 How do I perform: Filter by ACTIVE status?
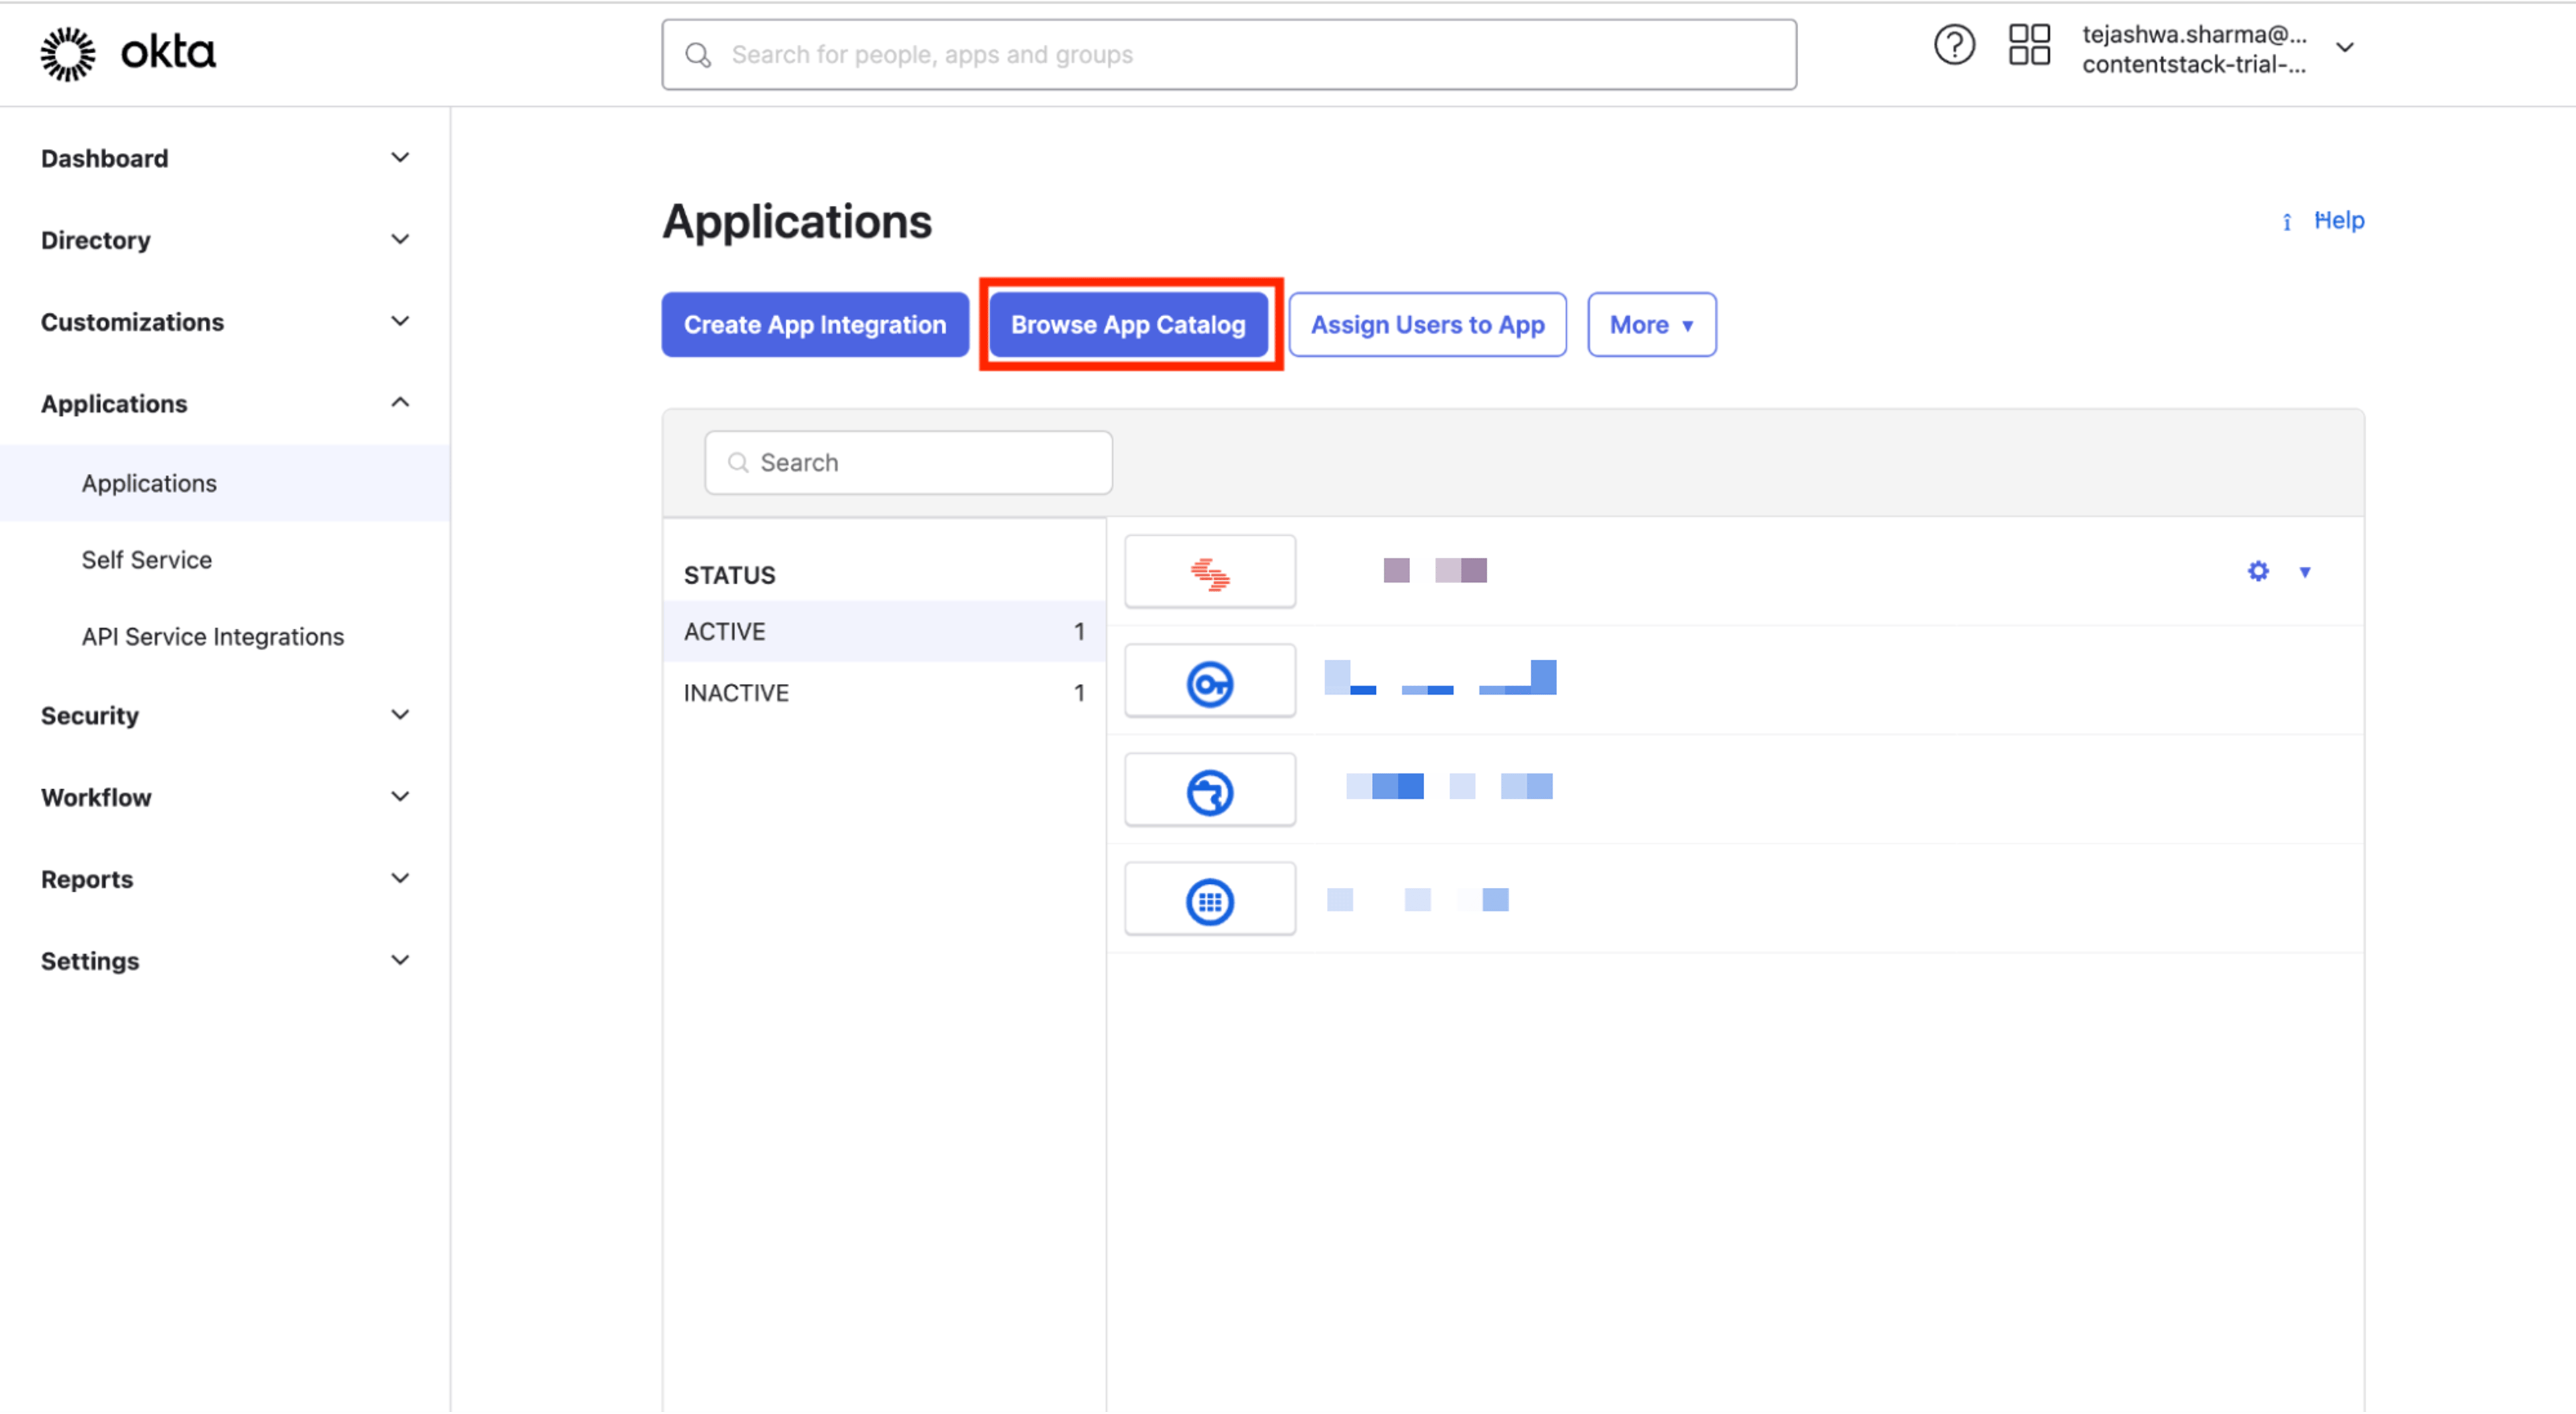pyautogui.click(x=884, y=632)
